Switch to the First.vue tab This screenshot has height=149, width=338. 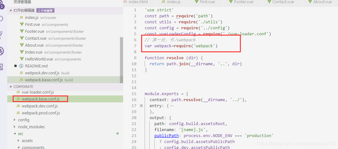[x=205, y=2]
